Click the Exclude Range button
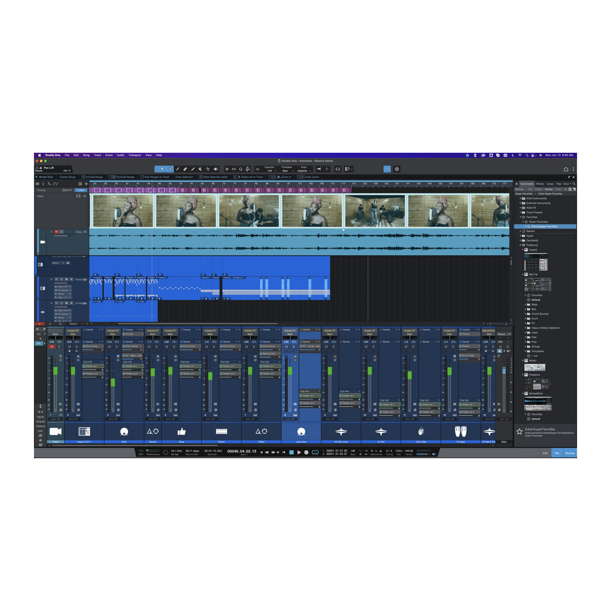The height and width of the screenshot is (611, 611). (122, 177)
